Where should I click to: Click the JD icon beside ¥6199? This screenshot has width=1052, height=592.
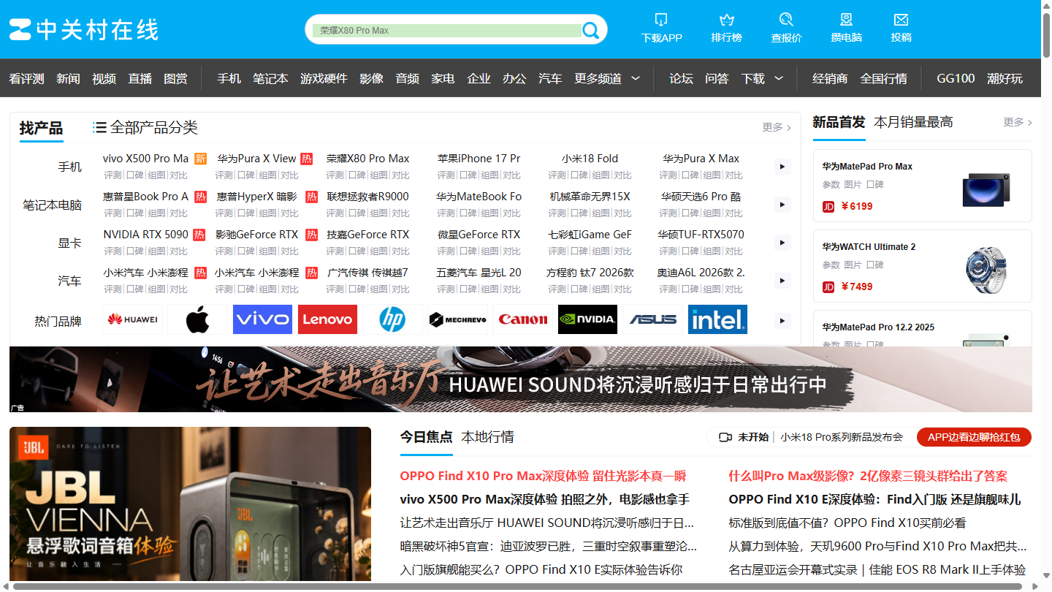point(828,206)
